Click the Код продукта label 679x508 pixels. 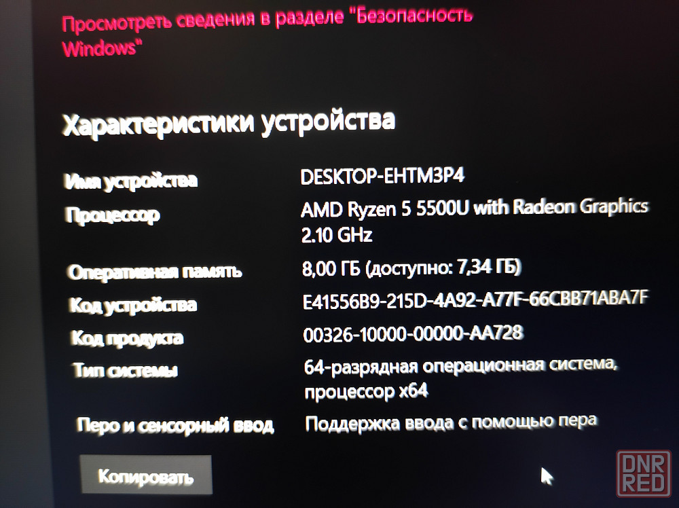click(x=128, y=338)
